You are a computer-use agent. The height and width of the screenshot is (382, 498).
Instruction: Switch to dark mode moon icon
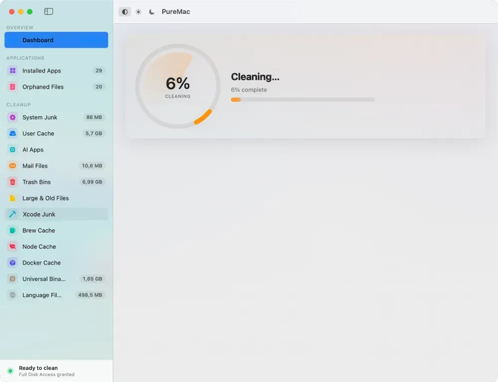[152, 12]
